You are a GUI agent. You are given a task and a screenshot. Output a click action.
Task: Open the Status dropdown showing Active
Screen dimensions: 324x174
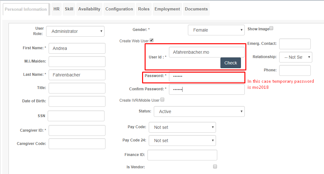199,111
